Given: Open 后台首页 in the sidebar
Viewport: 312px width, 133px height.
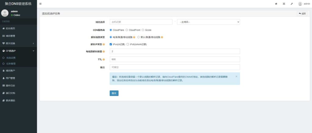Looking at the screenshot, I should (19, 29).
